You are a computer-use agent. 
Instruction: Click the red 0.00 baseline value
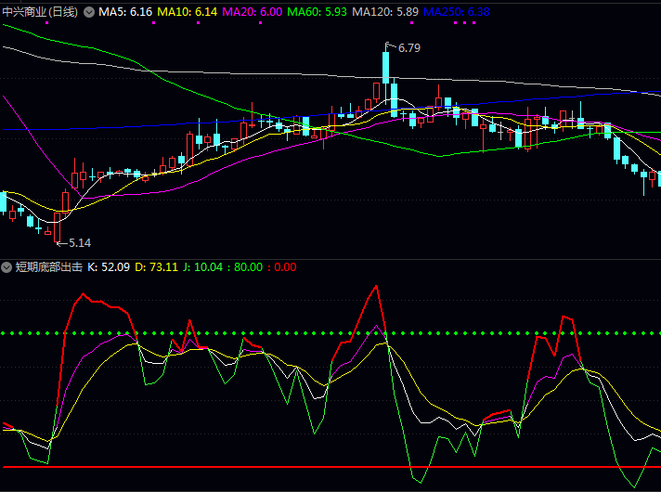point(283,267)
